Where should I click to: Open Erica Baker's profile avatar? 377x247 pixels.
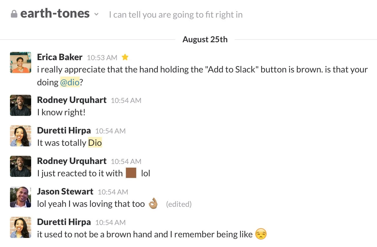[x=20, y=62]
